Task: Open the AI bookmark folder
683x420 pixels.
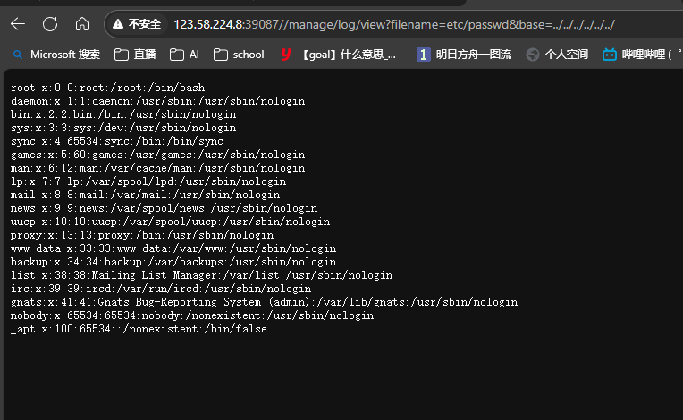Action: (x=184, y=55)
